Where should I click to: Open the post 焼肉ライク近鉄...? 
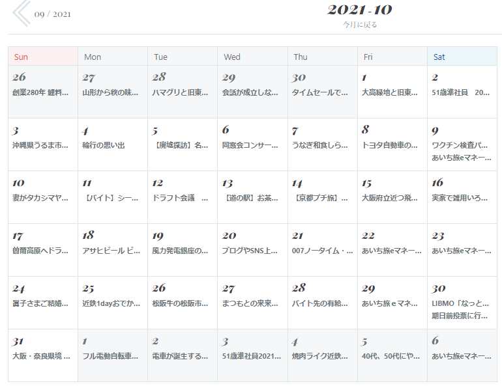[x=319, y=356]
